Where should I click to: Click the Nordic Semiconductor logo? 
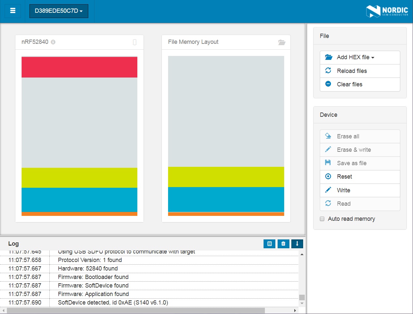387,11
